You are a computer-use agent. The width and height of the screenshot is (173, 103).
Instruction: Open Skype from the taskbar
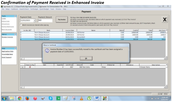tap(50, 98)
